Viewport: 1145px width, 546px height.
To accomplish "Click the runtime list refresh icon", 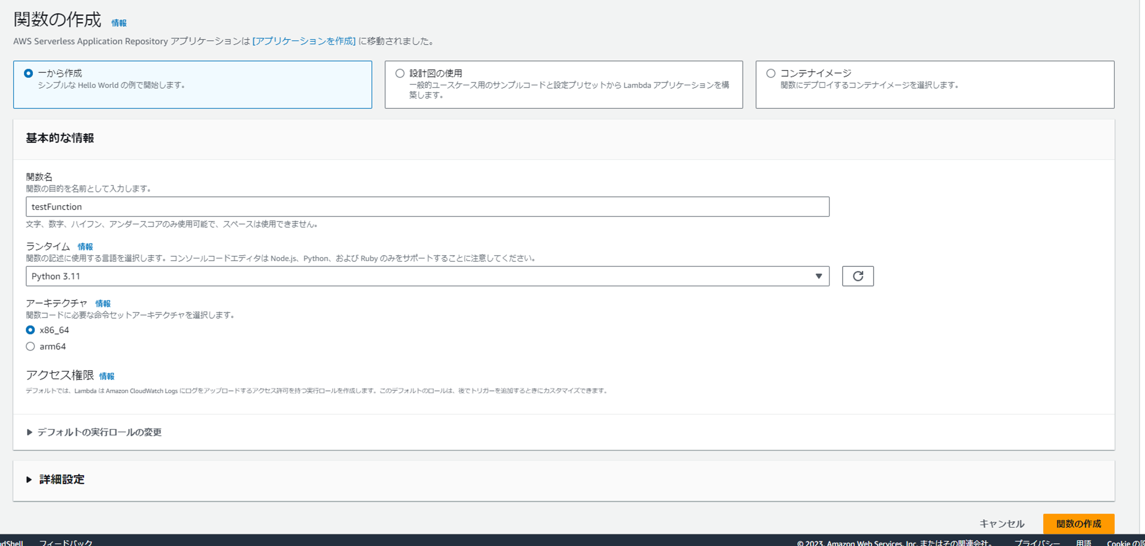I will pos(857,276).
